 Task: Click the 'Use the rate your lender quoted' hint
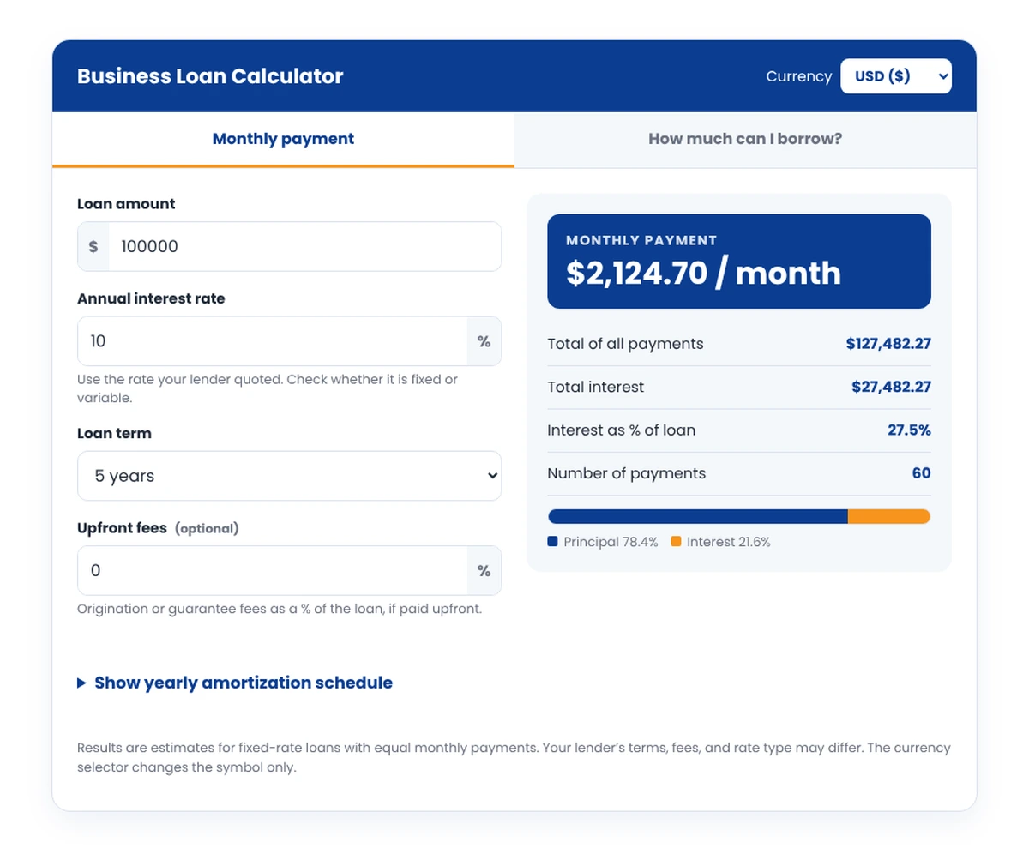pyautogui.click(x=268, y=388)
